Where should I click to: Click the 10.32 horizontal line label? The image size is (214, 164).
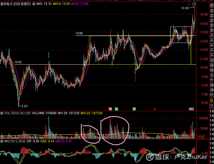pos(18,62)
